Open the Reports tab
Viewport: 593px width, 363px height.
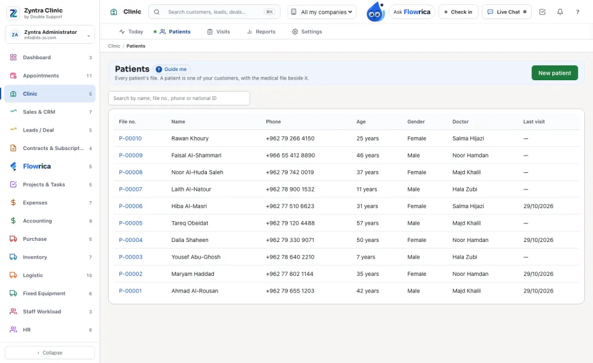coord(261,31)
